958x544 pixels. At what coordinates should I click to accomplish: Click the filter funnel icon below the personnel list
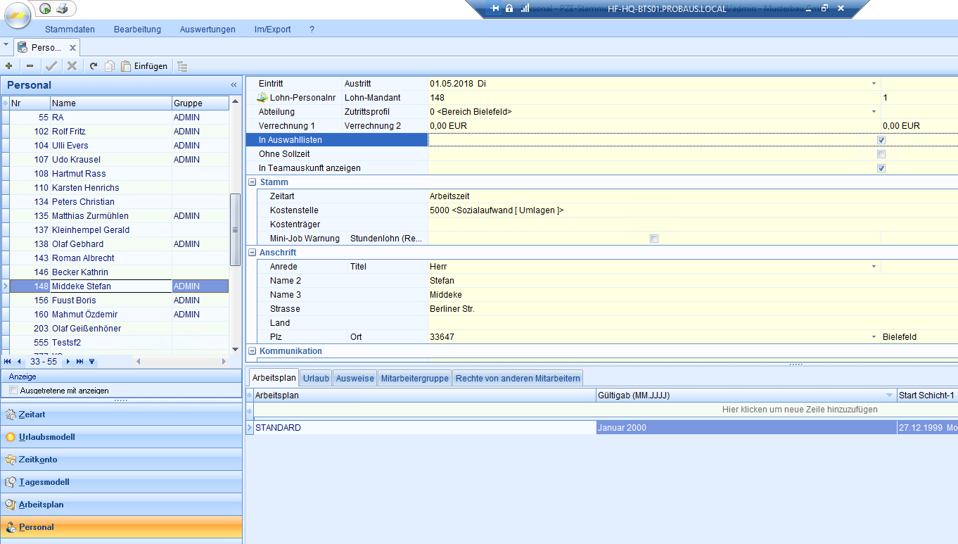[91, 361]
